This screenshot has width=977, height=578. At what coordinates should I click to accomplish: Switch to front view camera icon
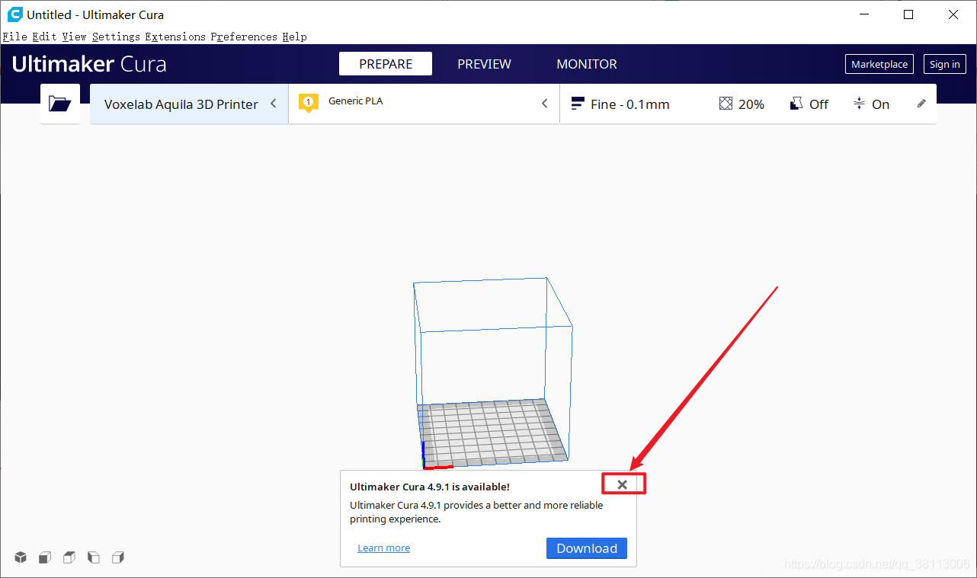[x=45, y=557]
